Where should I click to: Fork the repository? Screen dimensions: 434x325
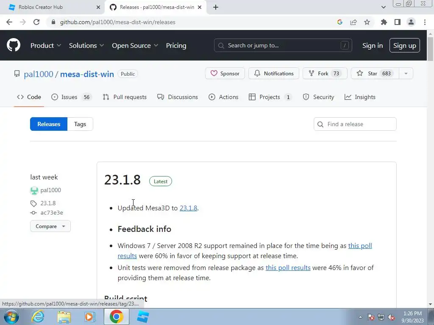point(325,73)
